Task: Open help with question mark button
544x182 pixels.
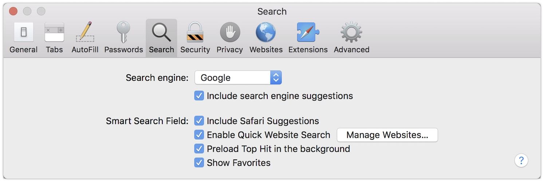Action: pyautogui.click(x=521, y=160)
